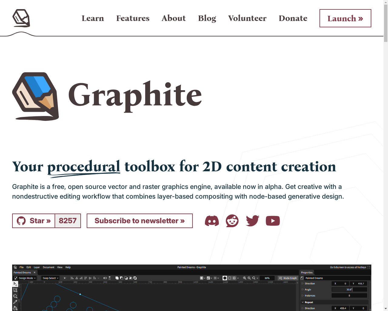Switch to the Properties panel tab
388x311 pixels.
pyautogui.click(x=307, y=272)
